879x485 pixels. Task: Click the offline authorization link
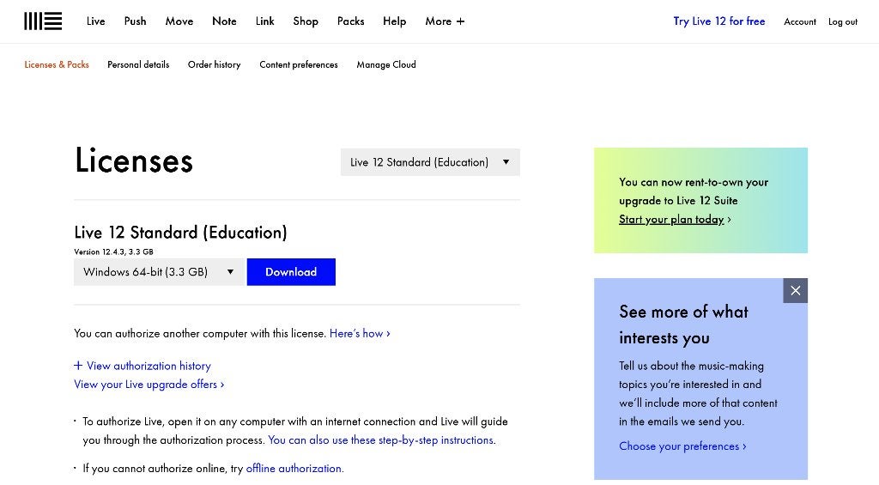[294, 468]
